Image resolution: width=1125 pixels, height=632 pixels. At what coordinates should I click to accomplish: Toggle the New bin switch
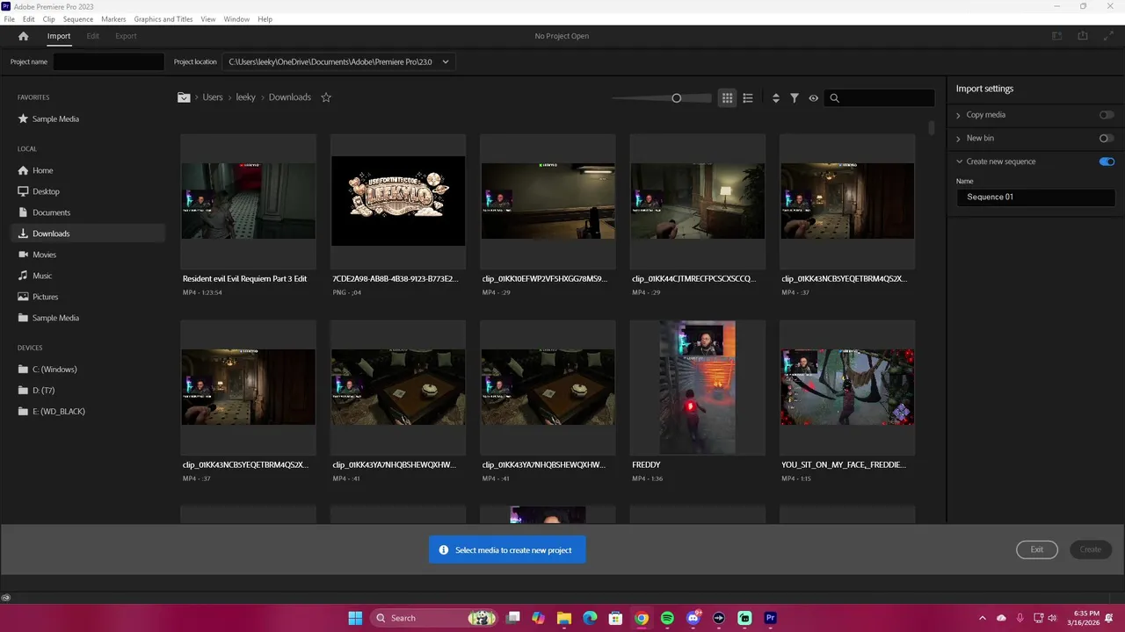[x=1107, y=139]
